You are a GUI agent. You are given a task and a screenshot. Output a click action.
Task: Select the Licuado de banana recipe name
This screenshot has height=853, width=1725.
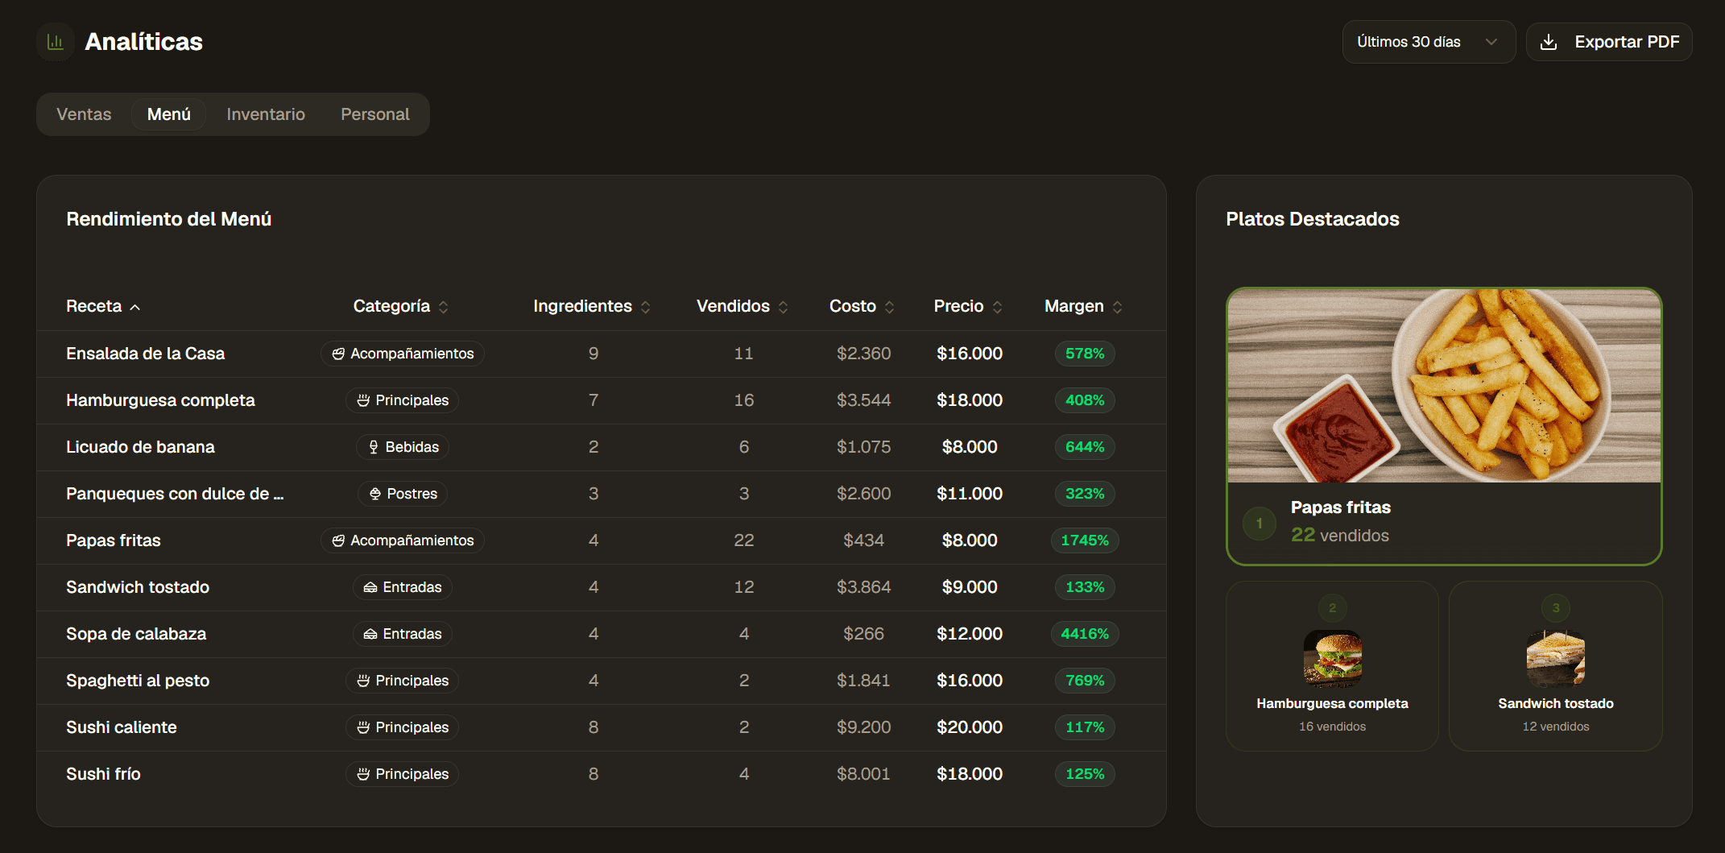140,447
